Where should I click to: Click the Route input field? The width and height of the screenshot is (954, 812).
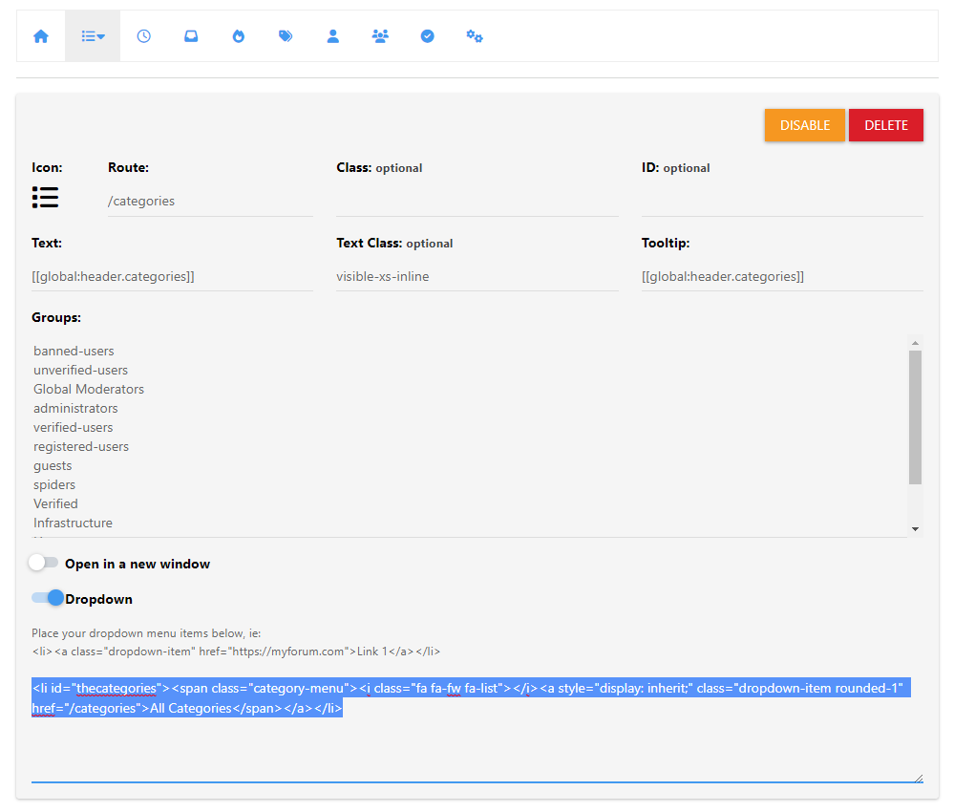pyautogui.click(x=210, y=202)
